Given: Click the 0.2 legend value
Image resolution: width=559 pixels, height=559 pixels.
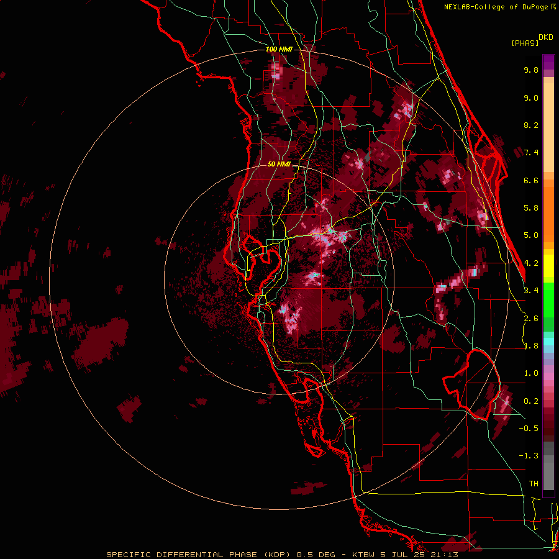Looking at the screenshot, I should click(531, 401).
